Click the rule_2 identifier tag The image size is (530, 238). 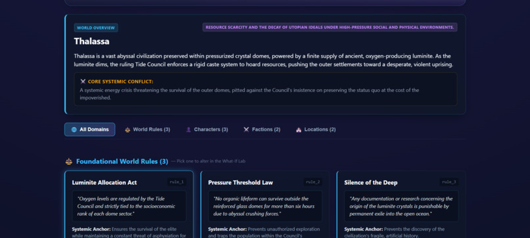(x=312, y=182)
